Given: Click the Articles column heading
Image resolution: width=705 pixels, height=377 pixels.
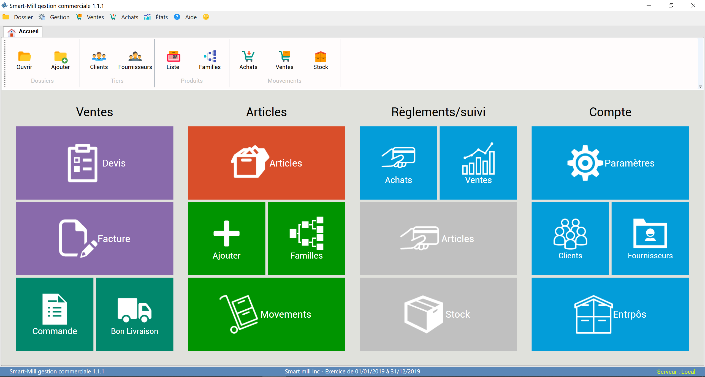Looking at the screenshot, I should pyautogui.click(x=266, y=112).
